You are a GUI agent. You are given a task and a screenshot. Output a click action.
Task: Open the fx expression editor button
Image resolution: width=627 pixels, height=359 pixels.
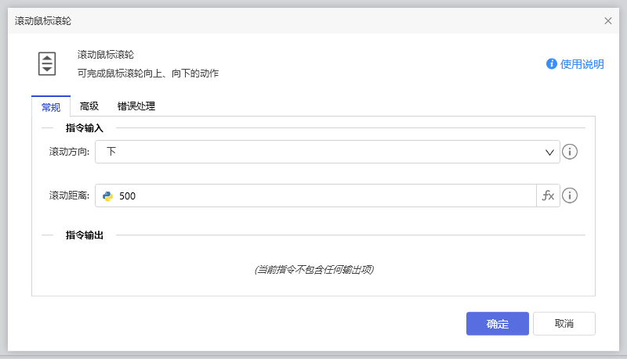coord(548,196)
